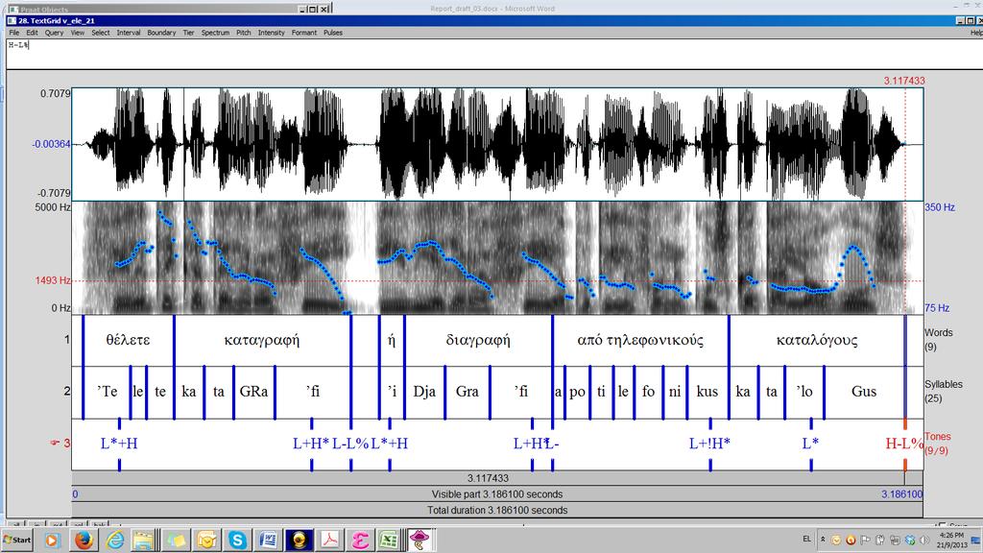Open Skype from the taskbar
Viewport: 983px width, 553px height.
[238, 540]
